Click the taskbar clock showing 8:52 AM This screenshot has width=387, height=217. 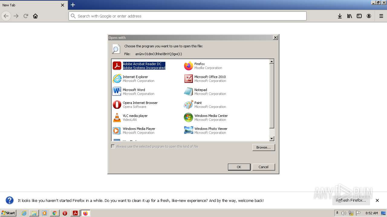coord(372,213)
